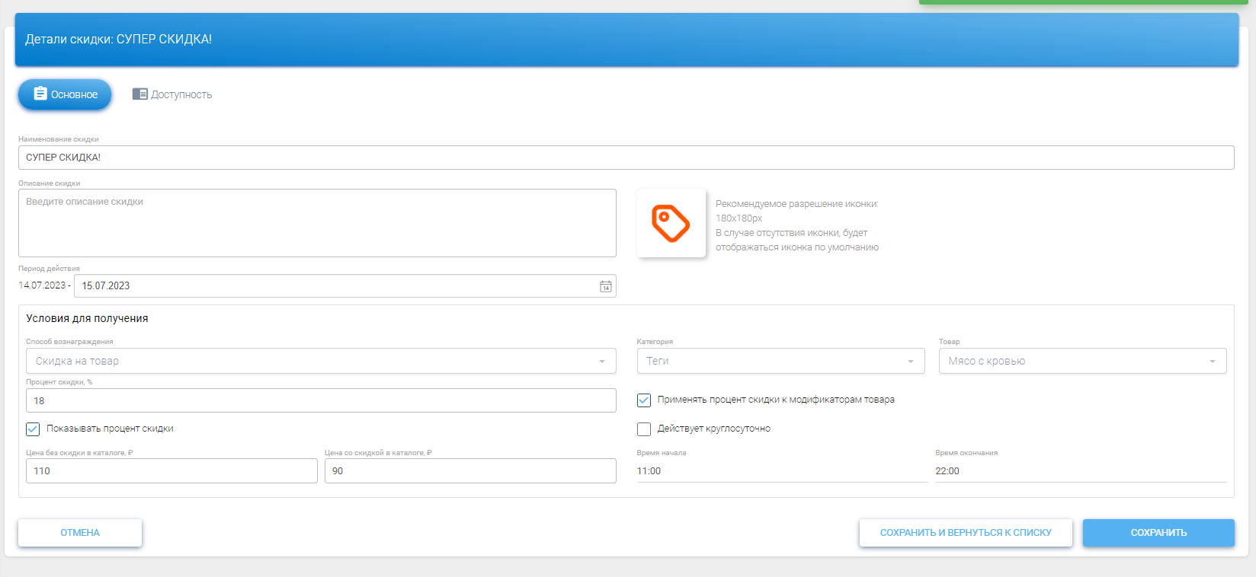Open the 'Товар' dropdown with Мясо с кровью
Viewport: 1256px width, 577px height.
click(1081, 362)
